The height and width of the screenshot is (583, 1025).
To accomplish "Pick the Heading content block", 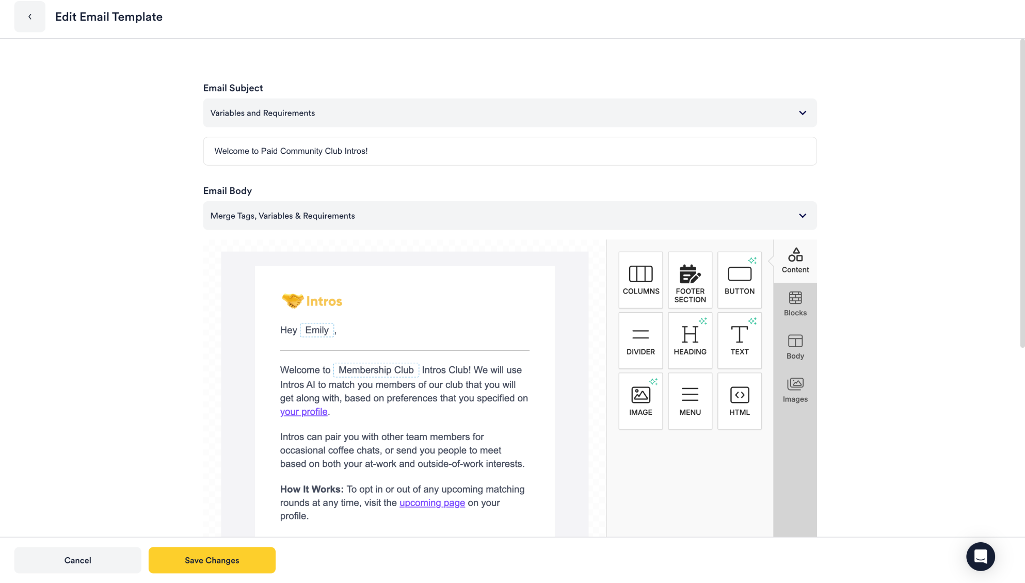I will (x=690, y=340).
